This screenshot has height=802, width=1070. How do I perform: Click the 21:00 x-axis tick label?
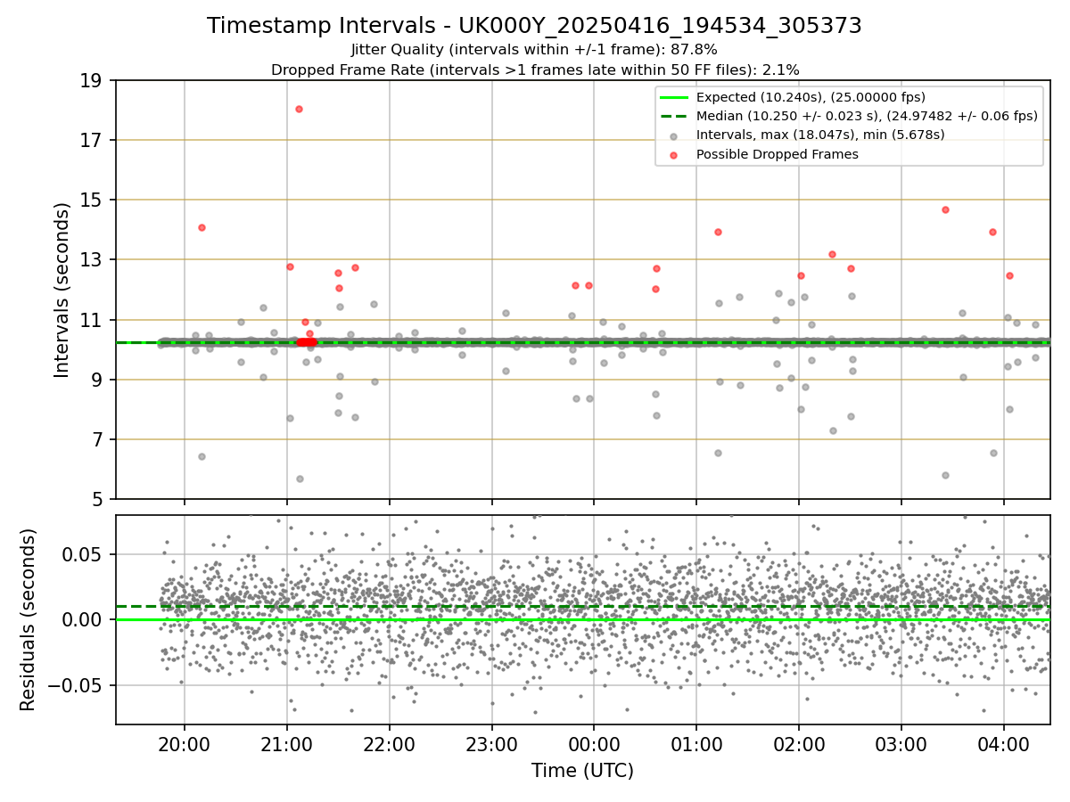286,744
